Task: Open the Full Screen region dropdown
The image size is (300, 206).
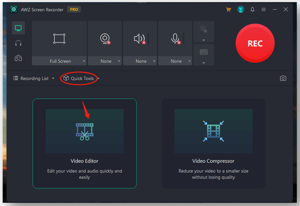Action: point(59,61)
